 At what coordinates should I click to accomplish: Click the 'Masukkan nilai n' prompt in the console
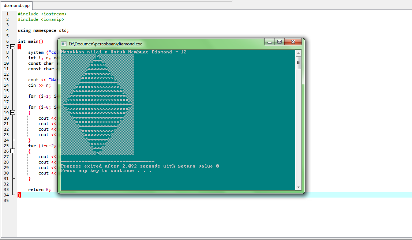click(124, 52)
